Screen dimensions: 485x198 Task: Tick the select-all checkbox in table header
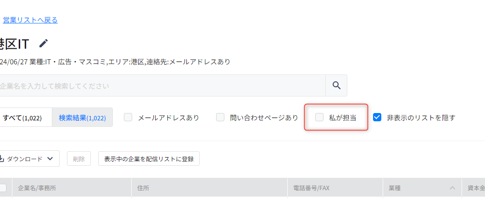click(2, 188)
